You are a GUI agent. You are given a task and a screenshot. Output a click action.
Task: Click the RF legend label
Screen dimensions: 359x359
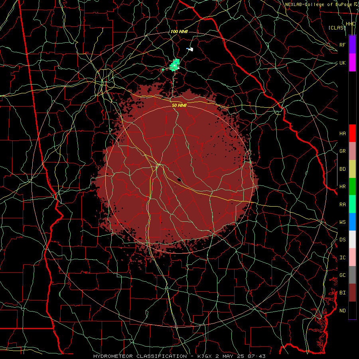click(x=343, y=45)
